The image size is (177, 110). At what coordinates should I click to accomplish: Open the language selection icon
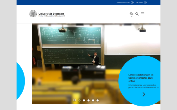(132, 14)
